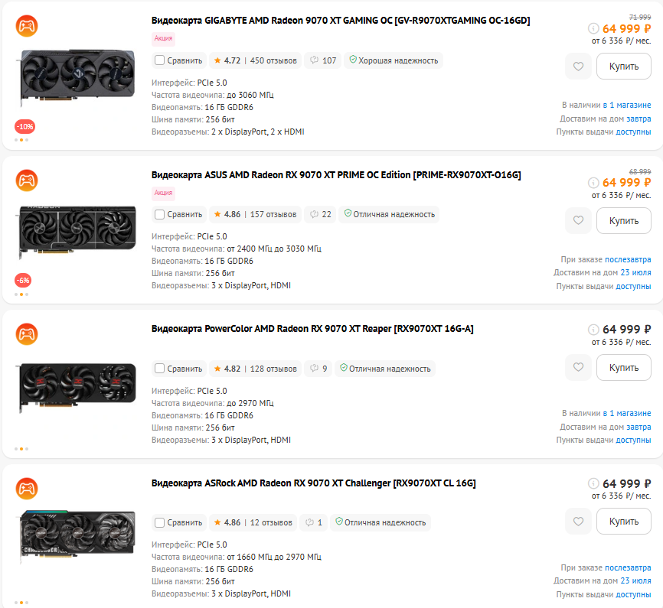This screenshot has height=608, width=663.
Task: Open 'в 1 магазине' link for GIGABYTE card
Action: tap(627, 105)
